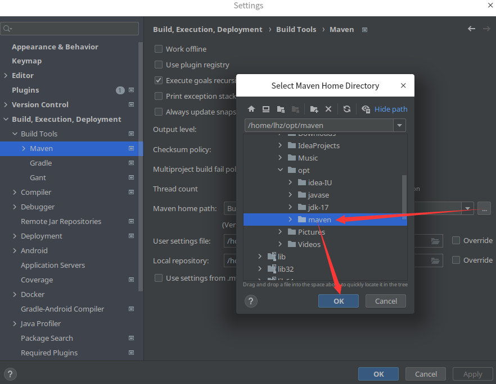Select Gradle-Android Compiler settings
Image resolution: width=496 pixels, height=384 pixels.
(62, 309)
